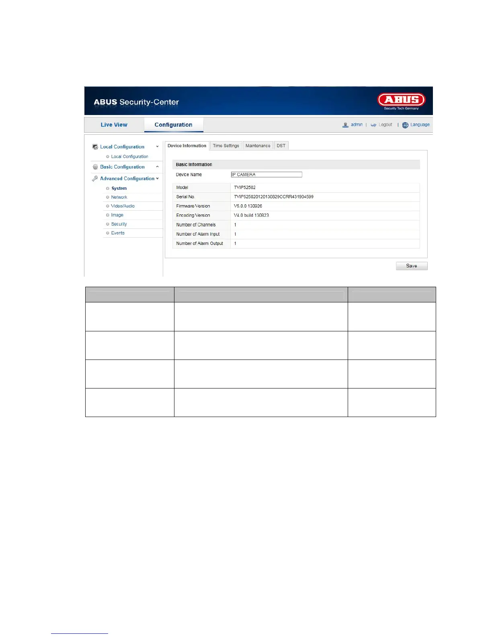
Task: Click the Number of Alarm Output label
Action: coord(199,243)
